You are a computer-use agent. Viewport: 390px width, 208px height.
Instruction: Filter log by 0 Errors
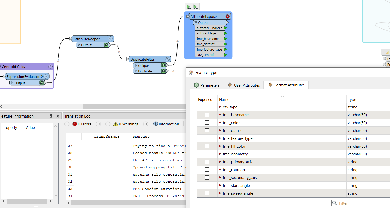point(82,124)
